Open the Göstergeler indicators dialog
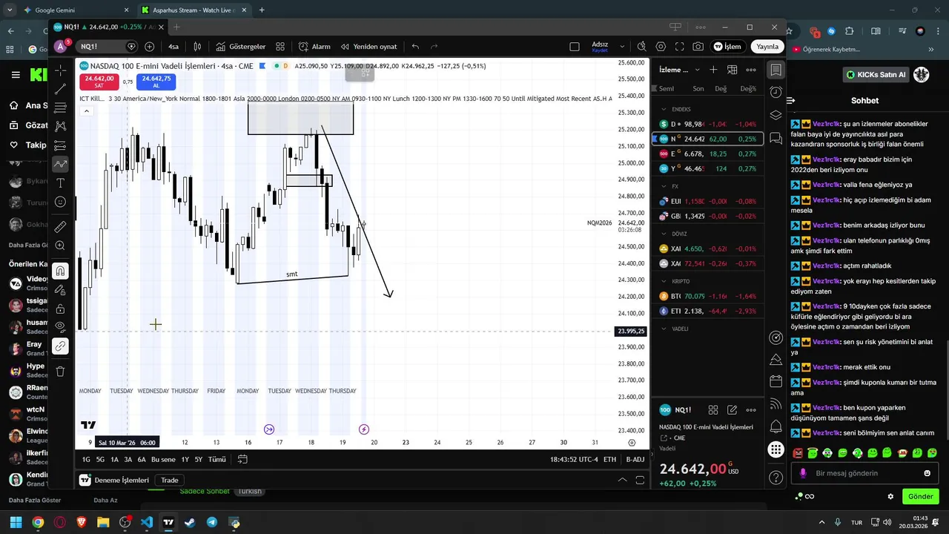Viewport: 949px width, 534px height. click(x=241, y=46)
